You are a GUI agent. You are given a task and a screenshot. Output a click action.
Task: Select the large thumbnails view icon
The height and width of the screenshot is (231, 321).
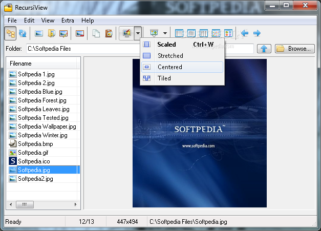point(228,33)
